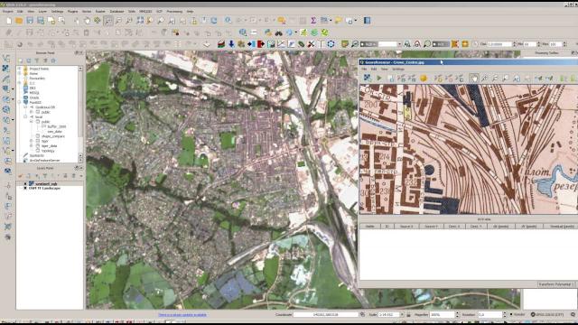Screen dimensions: 578x325
Task: Click the Zoom Full extent icon
Action: 140,21
